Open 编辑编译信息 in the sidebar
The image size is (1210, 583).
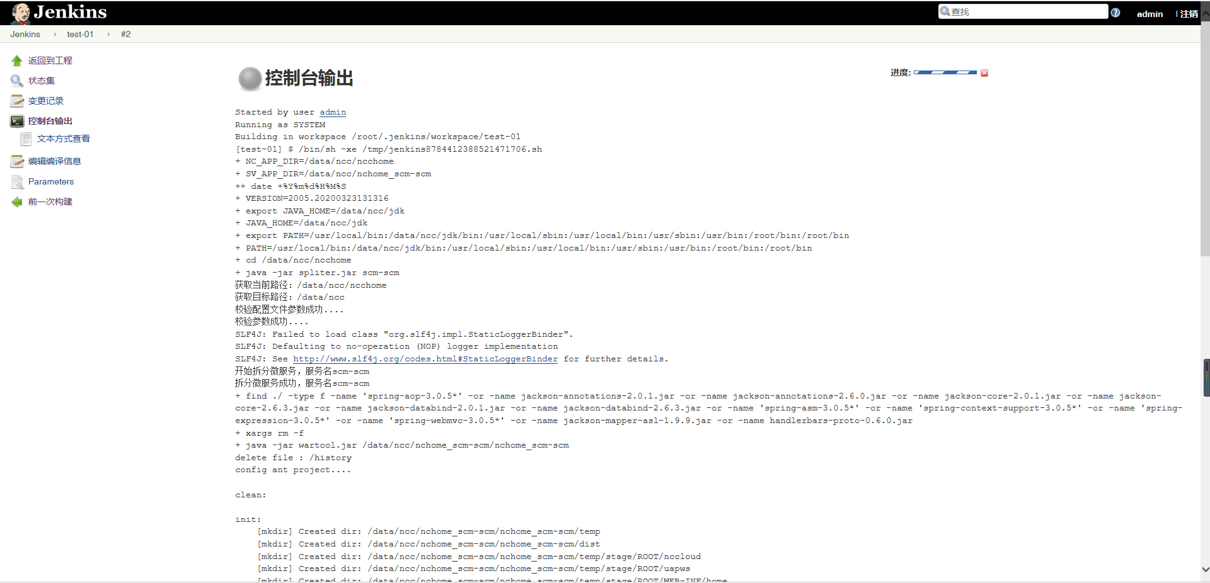[x=55, y=161]
